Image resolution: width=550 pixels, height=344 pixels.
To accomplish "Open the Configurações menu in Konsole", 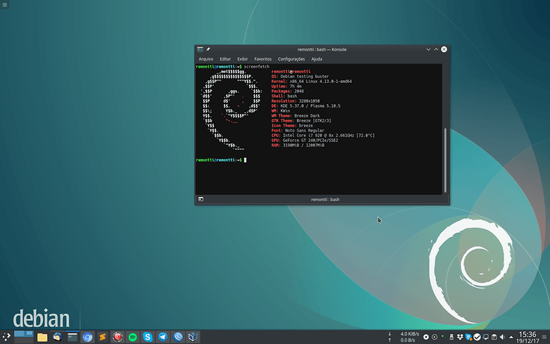I will 291,59.
